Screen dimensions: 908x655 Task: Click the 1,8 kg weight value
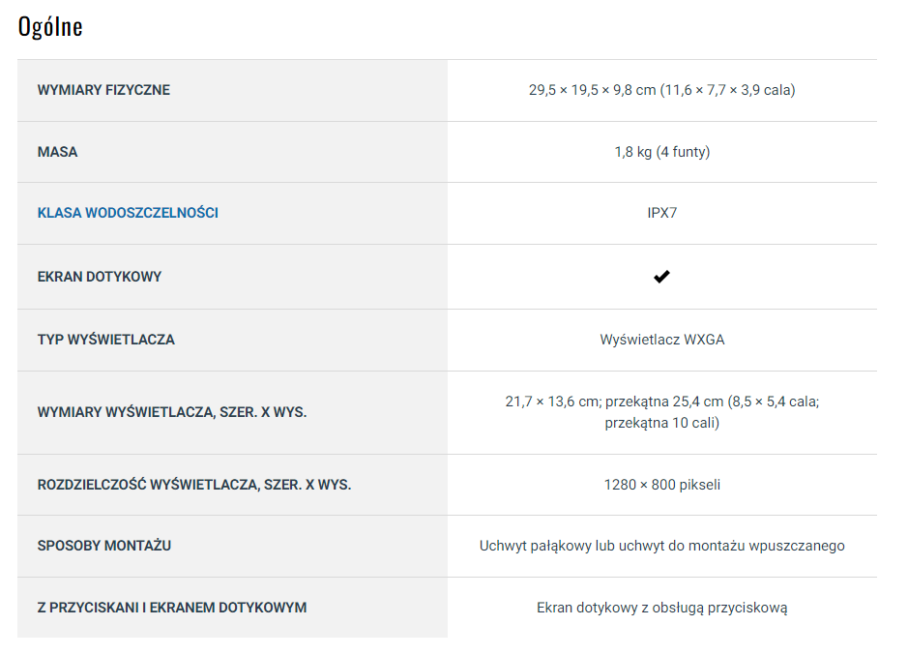(661, 152)
